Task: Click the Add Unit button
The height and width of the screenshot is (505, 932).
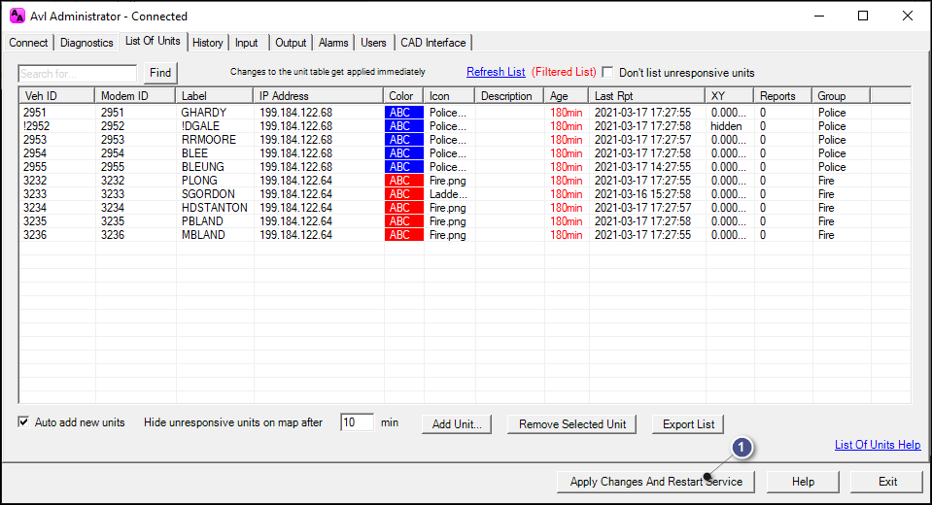Action: [x=457, y=424]
